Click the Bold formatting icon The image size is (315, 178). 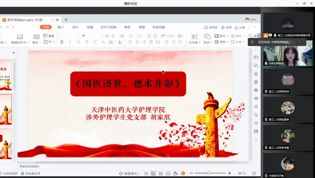tap(62, 42)
